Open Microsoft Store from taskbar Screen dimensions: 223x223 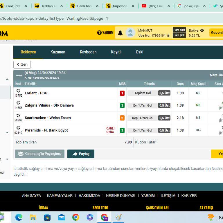[x=47, y=217]
